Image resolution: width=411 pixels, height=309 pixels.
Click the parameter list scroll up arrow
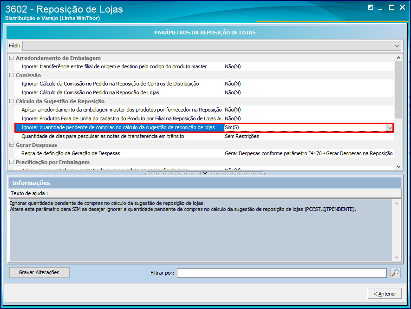(x=398, y=58)
